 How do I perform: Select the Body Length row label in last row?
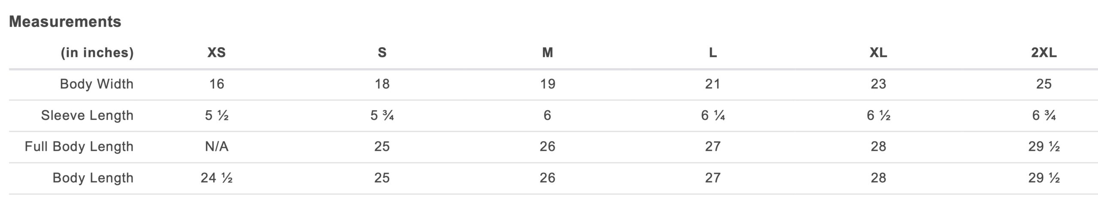pyautogui.click(x=93, y=178)
